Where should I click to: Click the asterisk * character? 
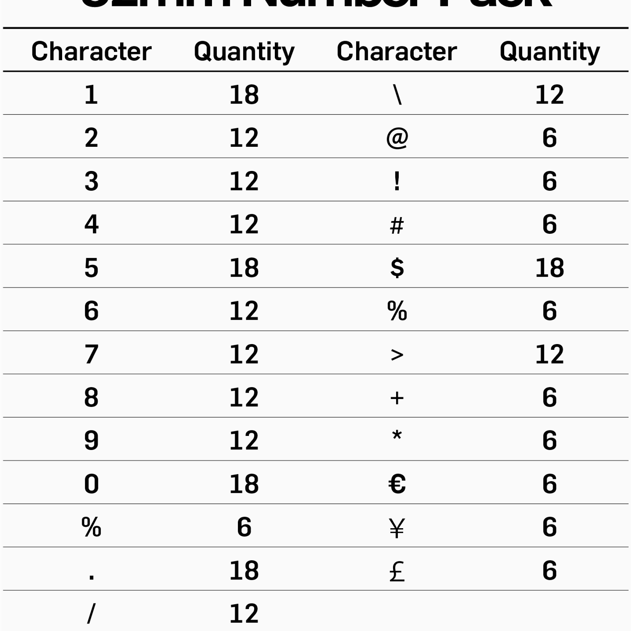pos(397,437)
